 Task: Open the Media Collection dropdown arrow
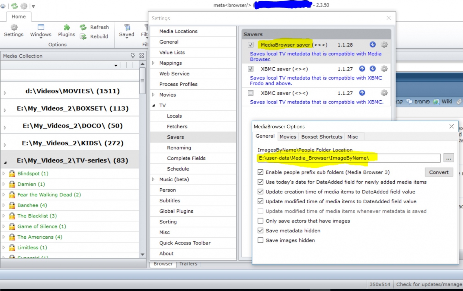116,65
